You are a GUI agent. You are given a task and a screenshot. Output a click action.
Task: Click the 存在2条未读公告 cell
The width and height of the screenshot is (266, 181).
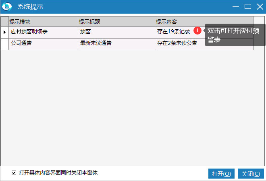(204, 44)
